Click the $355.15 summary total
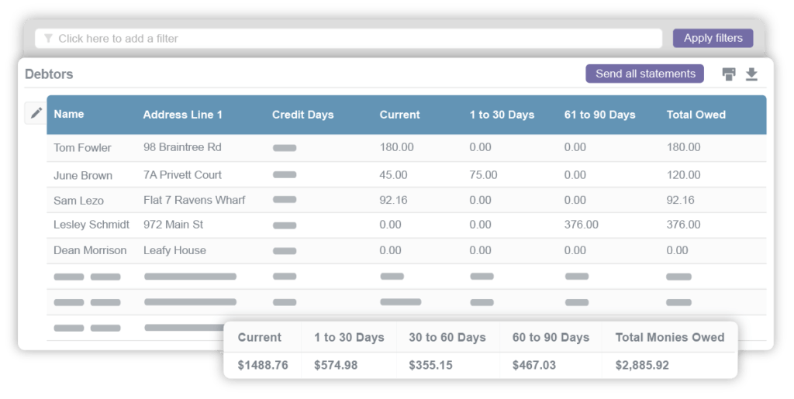This screenshot has height=399, width=794. coord(431,365)
